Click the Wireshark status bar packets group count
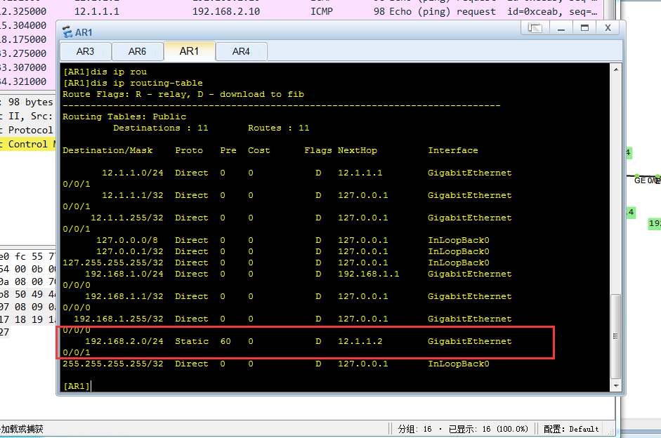The width and height of the screenshot is (661, 438). pos(415,429)
